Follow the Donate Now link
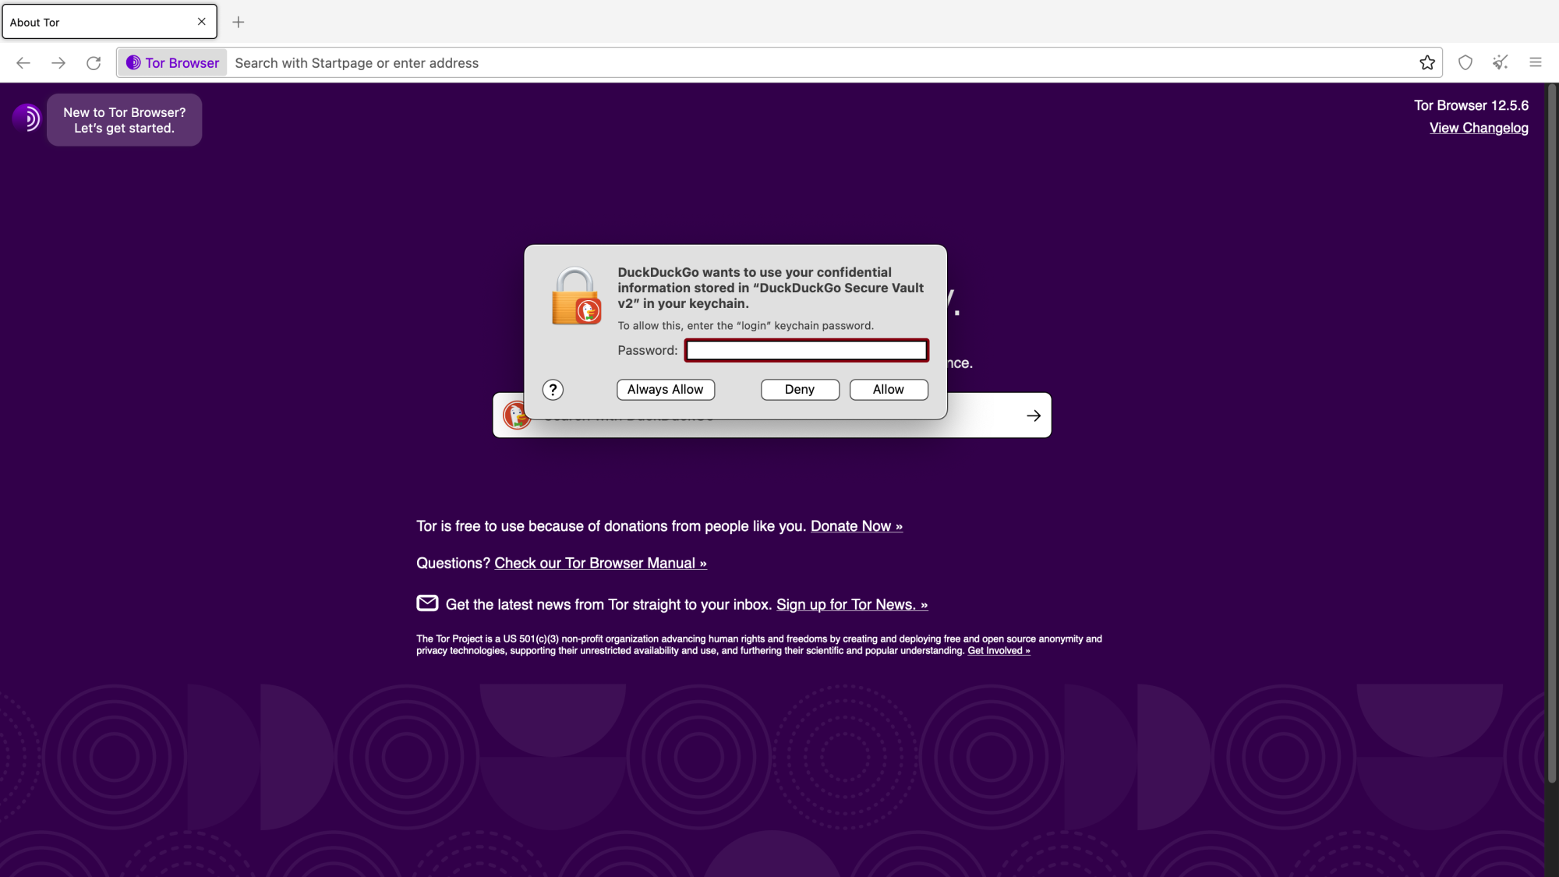The width and height of the screenshot is (1559, 877). pyautogui.click(x=856, y=526)
